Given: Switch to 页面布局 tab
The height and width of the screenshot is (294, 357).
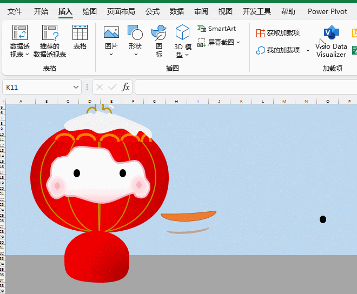Looking at the screenshot, I should 121,11.
